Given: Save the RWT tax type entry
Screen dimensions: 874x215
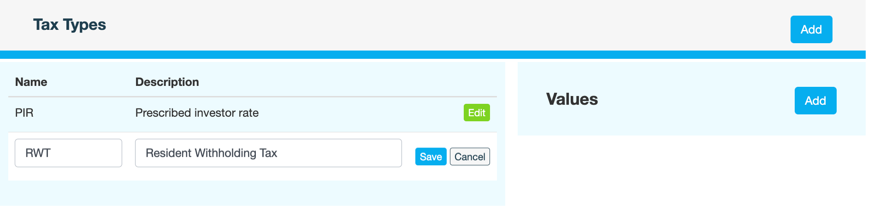Looking at the screenshot, I should [431, 157].
